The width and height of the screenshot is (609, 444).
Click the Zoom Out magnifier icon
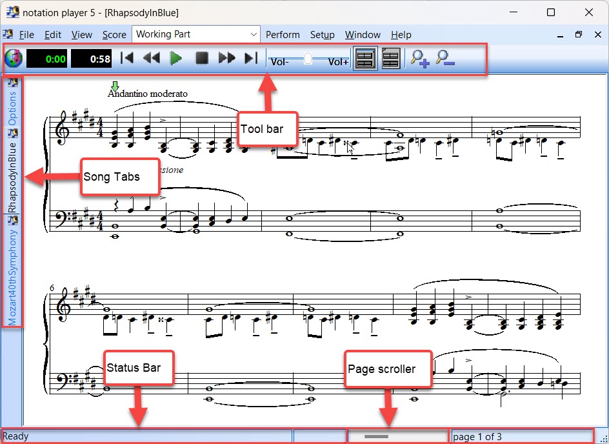[445, 59]
